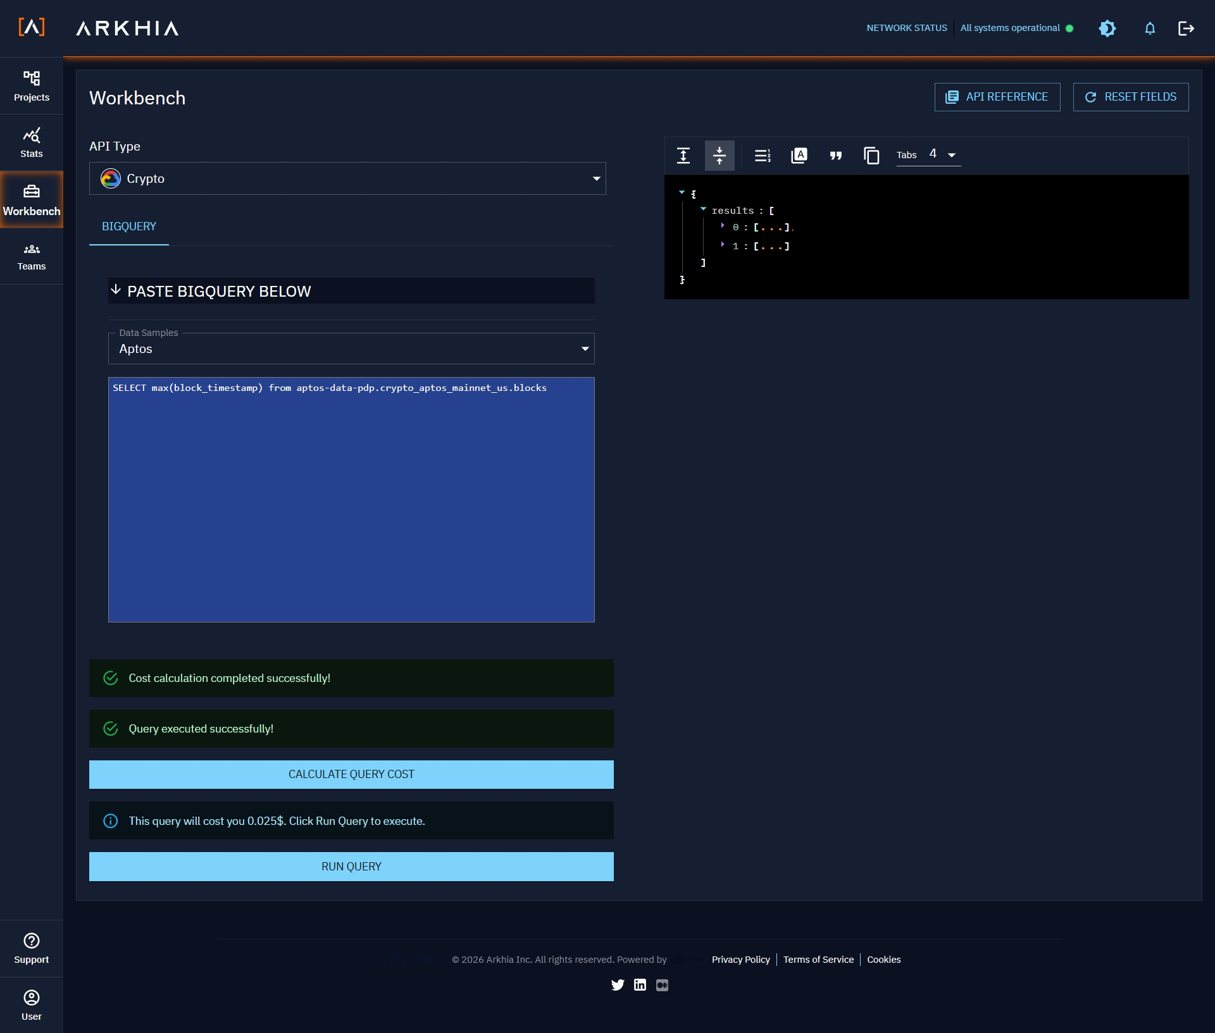Open Support from the bottom sidebar
This screenshot has height=1033, width=1215.
31,946
